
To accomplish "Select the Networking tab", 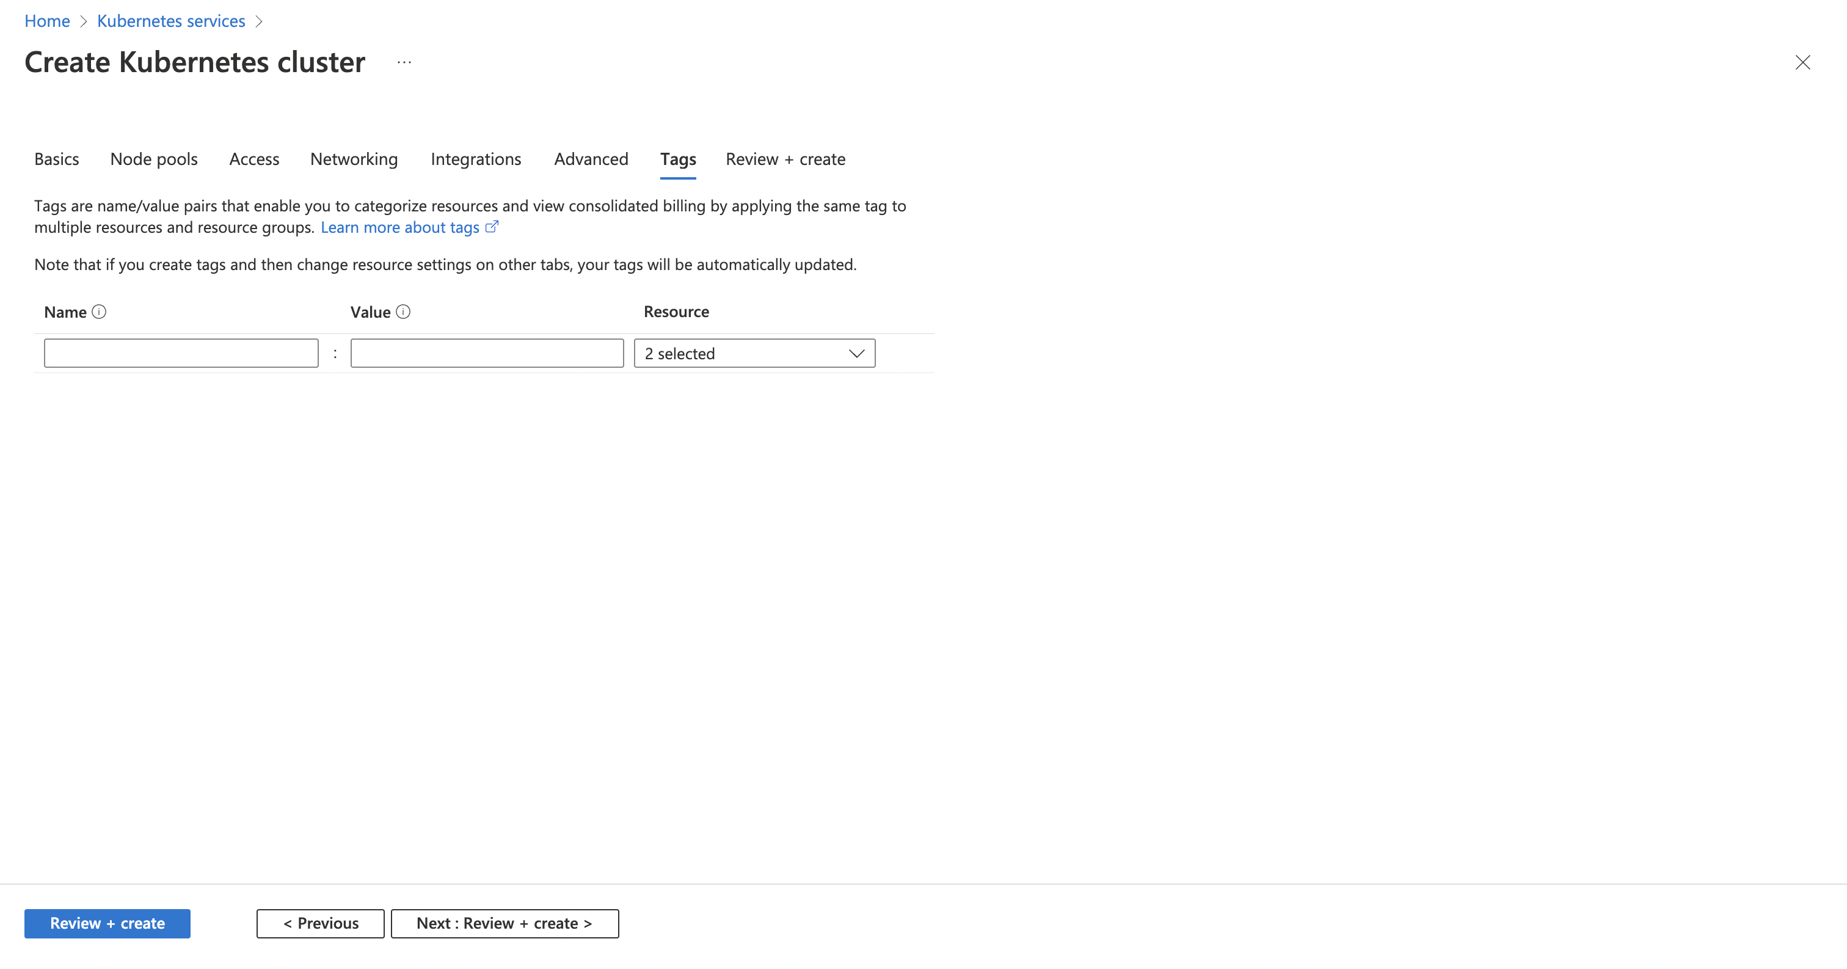I will pyautogui.click(x=354, y=159).
